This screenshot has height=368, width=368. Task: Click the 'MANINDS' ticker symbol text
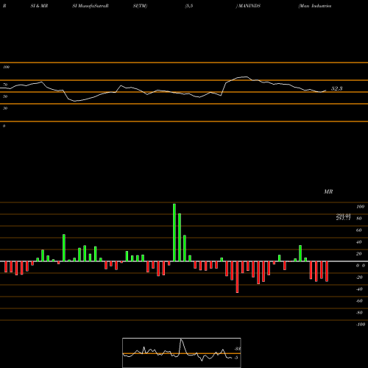click(x=250, y=6)
